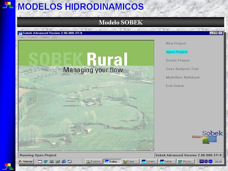Click the Modelo SOBEK slide heading
Screen dimensions: 228x171
(121, 23)
